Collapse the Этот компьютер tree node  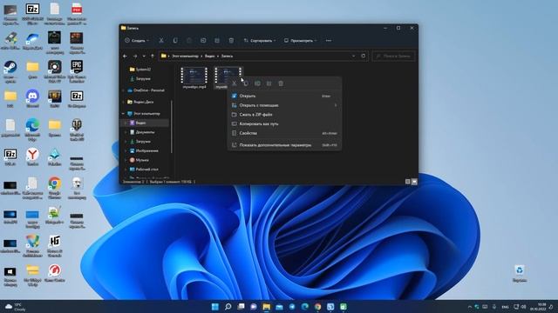tap(124, 114)
